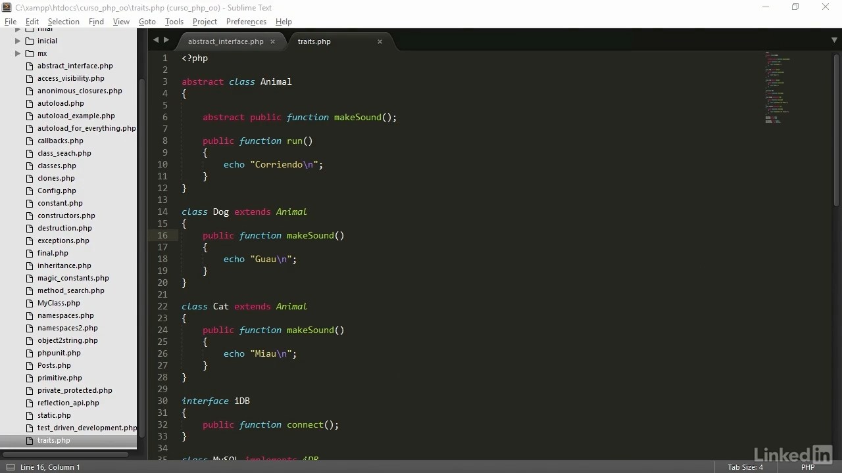This screenshot has width=842, height=473.
Task: Click the sidebar horizontal scrollbar
Action: click(64, 454)
